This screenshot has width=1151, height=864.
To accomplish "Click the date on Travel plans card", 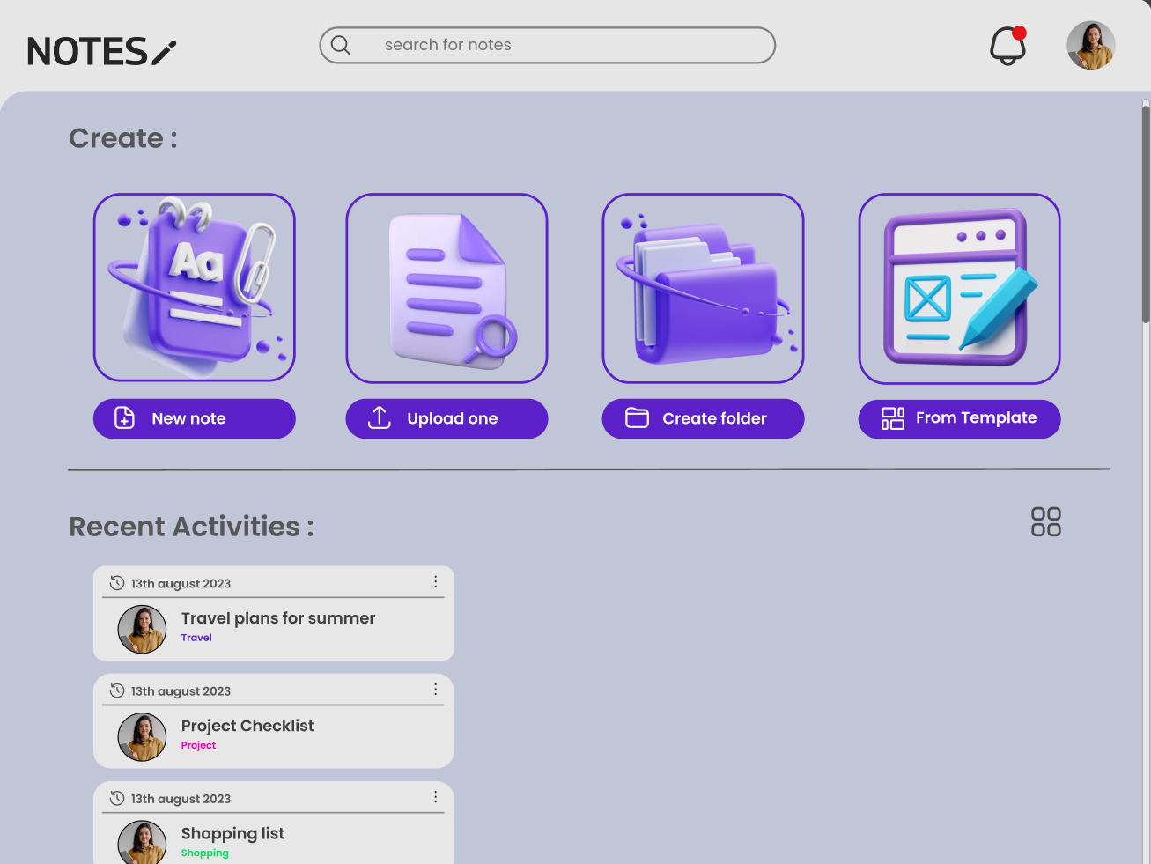I will tap(181, 584).
